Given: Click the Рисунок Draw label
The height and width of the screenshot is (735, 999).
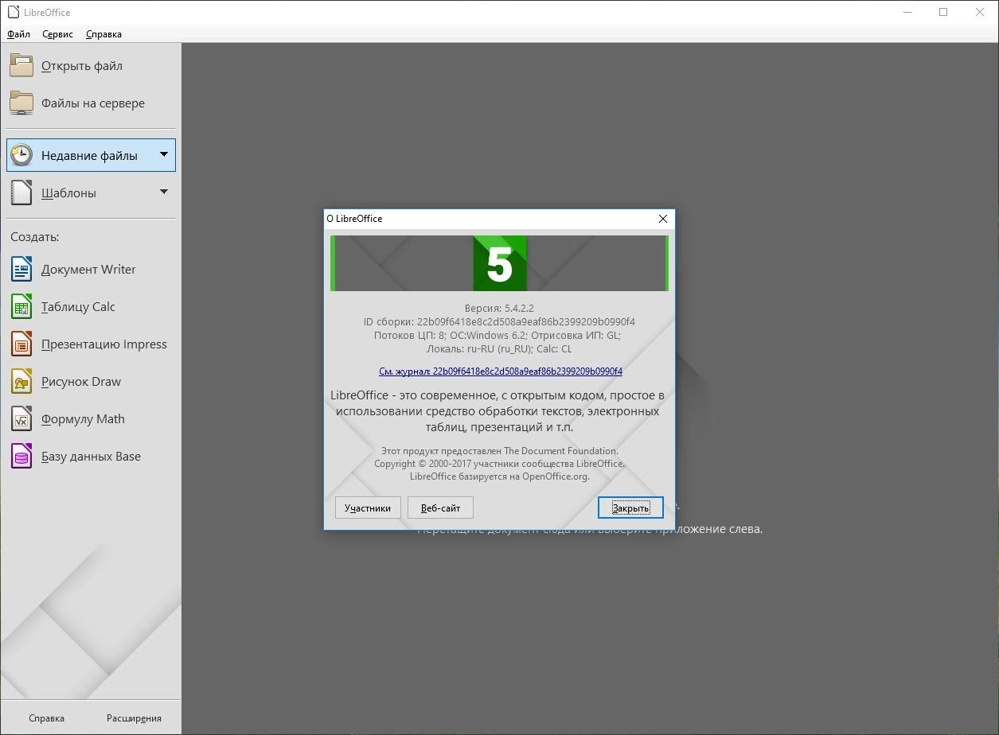Looking at the screenshot, I should click(x=81, y=382).
